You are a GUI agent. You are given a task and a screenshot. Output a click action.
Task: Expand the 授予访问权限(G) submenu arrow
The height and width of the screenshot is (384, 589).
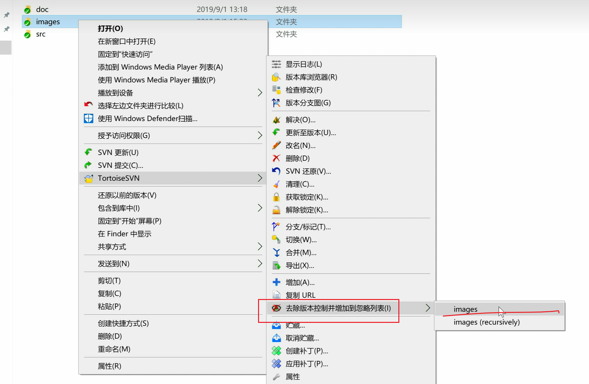(x=260, y=136)
